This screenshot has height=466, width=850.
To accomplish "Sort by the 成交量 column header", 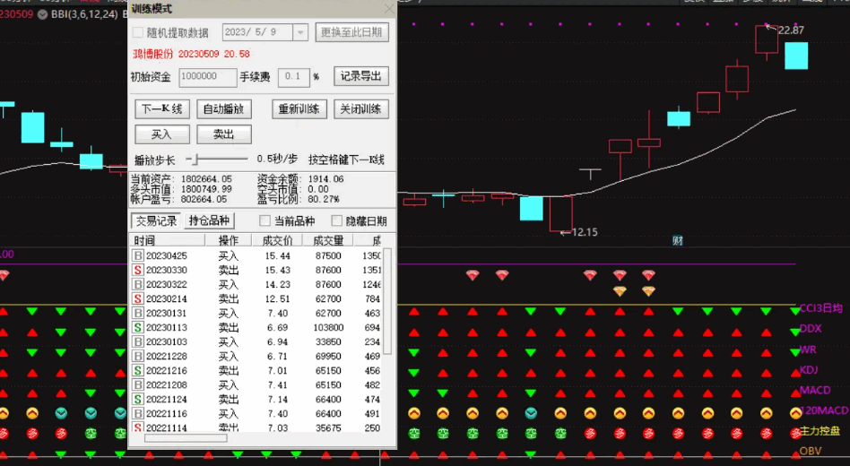I will click(x=328, y=240).
